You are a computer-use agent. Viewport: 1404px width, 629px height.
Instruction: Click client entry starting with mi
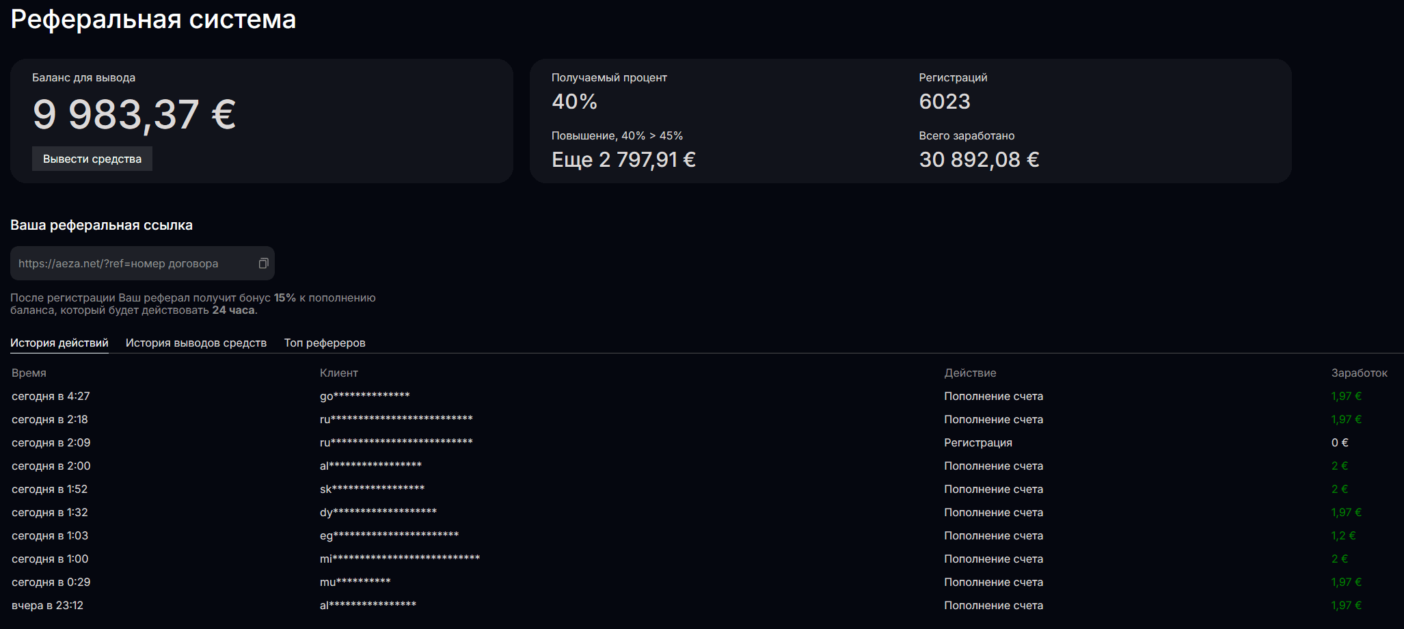point(399,559)
